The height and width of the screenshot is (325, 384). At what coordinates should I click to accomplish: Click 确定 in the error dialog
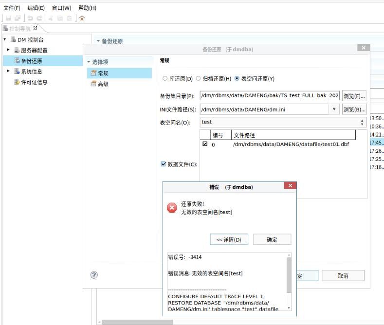(x=272, y=239)
